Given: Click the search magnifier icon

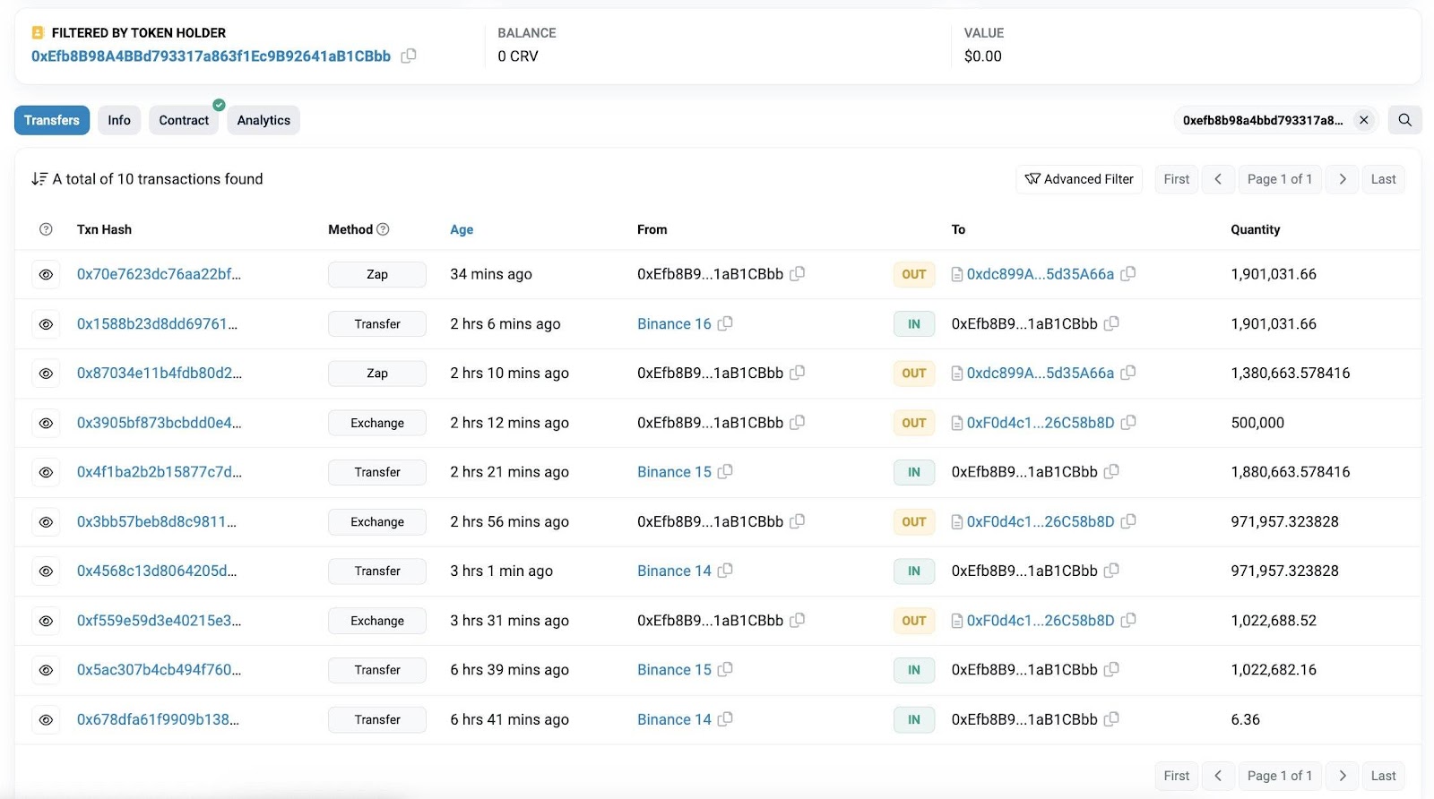Looking at the screenshot, I should tap(1404, 120).
